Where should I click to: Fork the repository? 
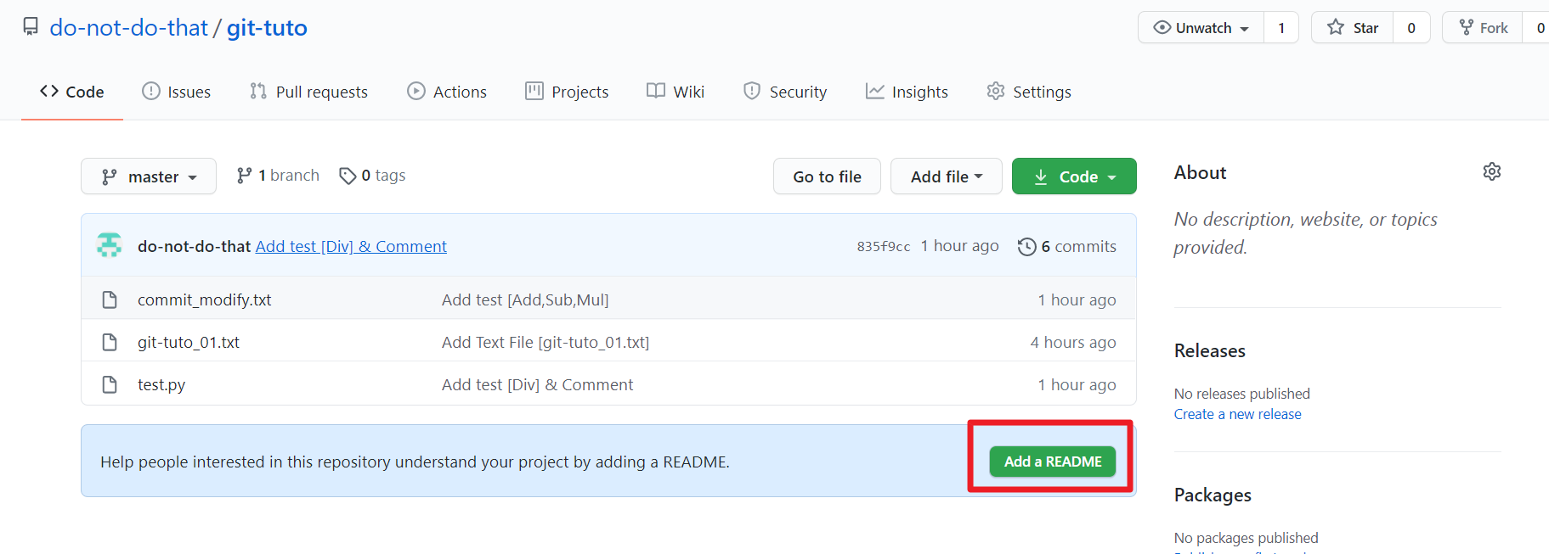1483,28
